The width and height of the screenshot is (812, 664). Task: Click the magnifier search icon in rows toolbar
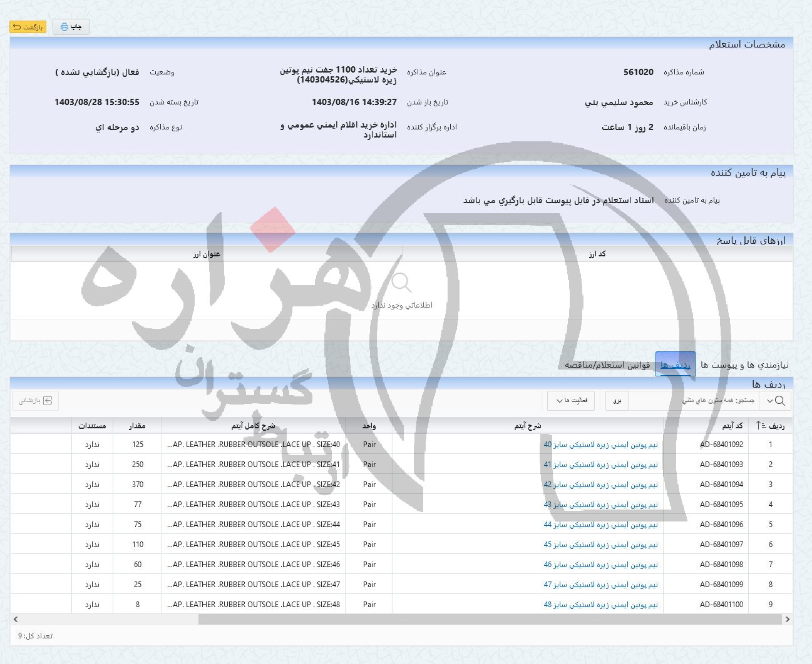pyautogui.click(x=780, y=401)
